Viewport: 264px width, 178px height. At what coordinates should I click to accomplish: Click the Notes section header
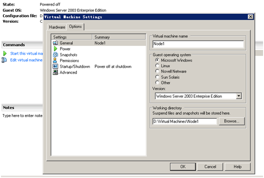(x=22, y=108)
